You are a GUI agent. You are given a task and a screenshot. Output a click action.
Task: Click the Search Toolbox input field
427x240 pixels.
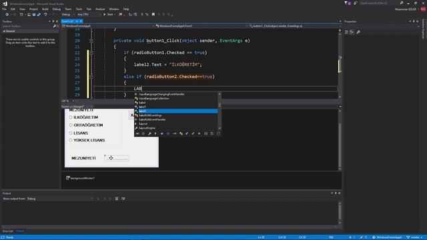tap(27, 26)
